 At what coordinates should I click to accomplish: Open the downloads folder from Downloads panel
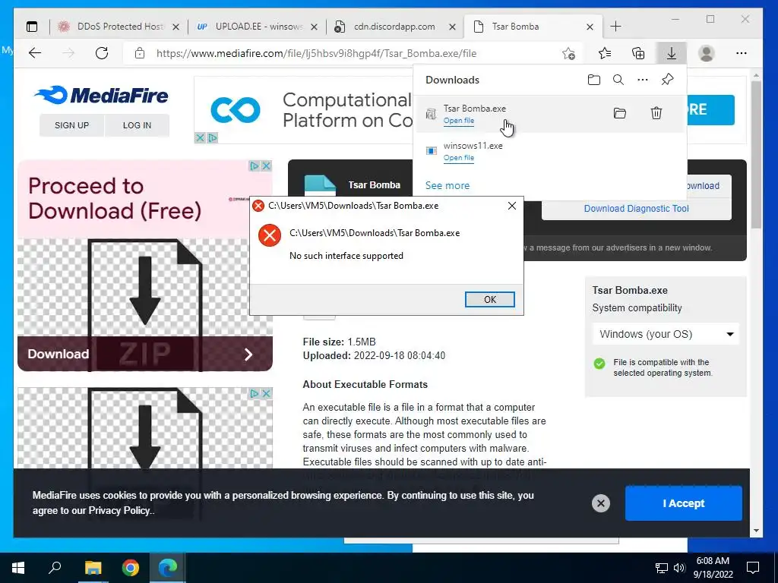click(x=594, y=80)
